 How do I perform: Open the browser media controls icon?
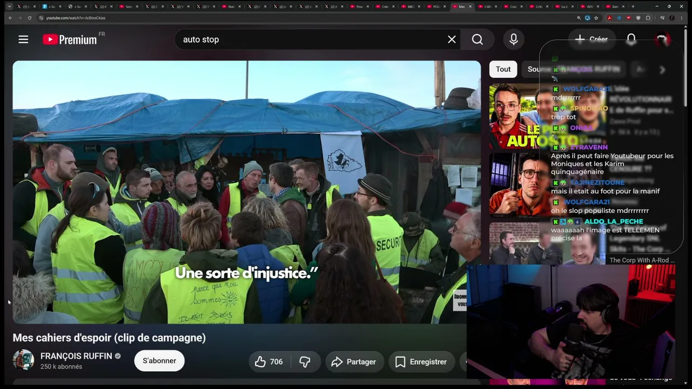(x=662, y=18)
